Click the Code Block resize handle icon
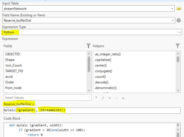This screenshot has width=184, height=137. [178, 125]
